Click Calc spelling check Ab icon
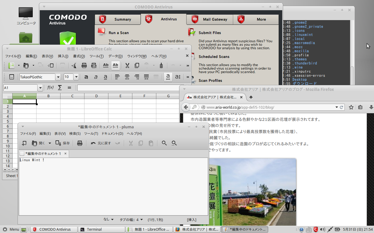 (x=106, y=66)
